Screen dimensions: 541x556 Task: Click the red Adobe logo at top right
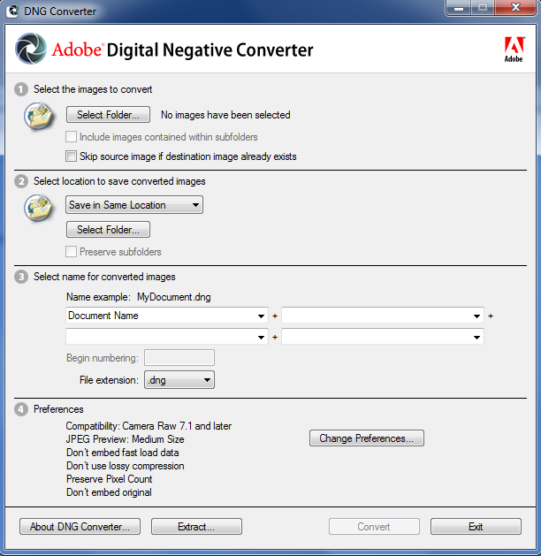(x=514, y=50)
